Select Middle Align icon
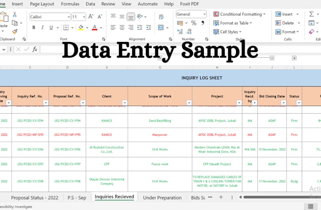The image size is (321, 210). (x=122, y=17)
